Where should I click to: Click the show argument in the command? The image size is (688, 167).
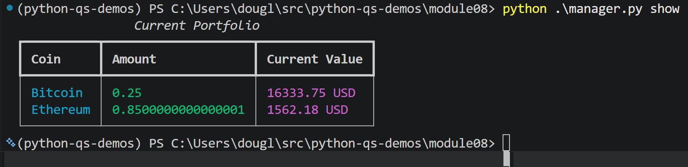coord(665,9)
